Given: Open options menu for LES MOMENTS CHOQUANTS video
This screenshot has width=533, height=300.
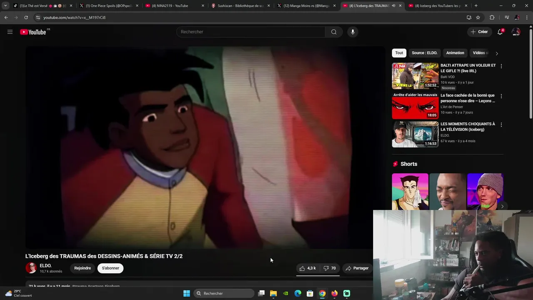Looking at the screenshot, I should 501,125.
